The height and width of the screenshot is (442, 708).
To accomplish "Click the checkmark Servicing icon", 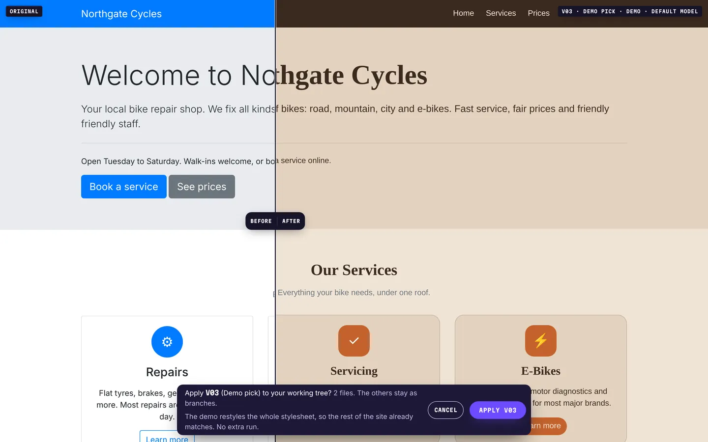I will 354,341.
